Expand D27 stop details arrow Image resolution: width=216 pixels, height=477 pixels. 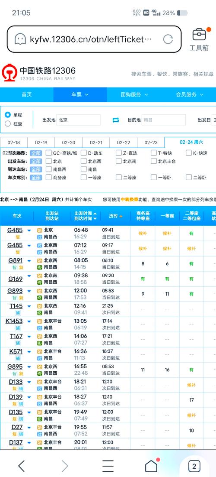click(29, 428)
